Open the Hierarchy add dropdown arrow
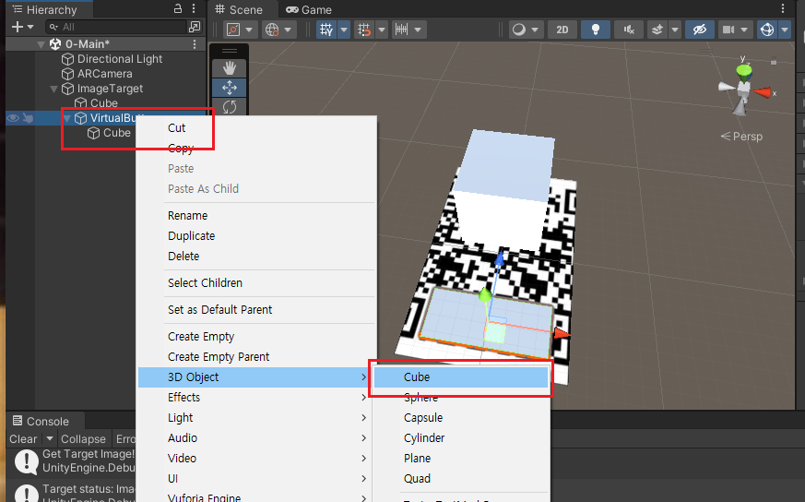Image resolution: width=805 pixels, height=502 pixels. [30, 27]
